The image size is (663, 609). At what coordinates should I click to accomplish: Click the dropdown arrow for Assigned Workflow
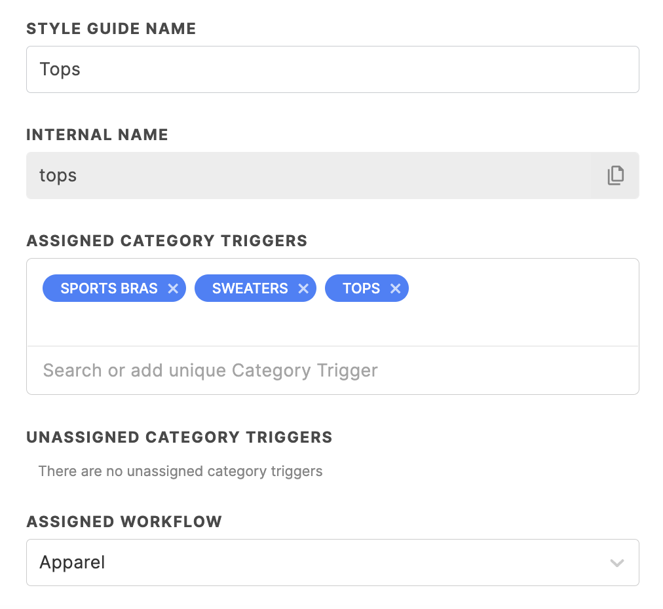(616, 563)
